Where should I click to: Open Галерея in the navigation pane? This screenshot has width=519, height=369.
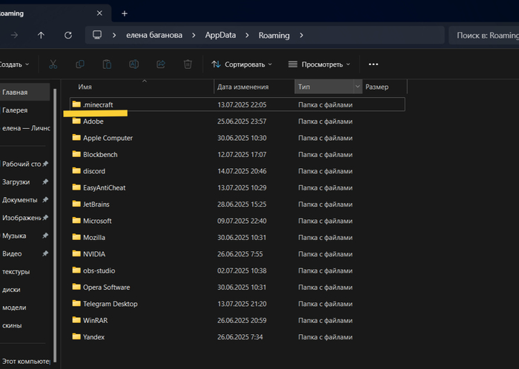[15, 110]
